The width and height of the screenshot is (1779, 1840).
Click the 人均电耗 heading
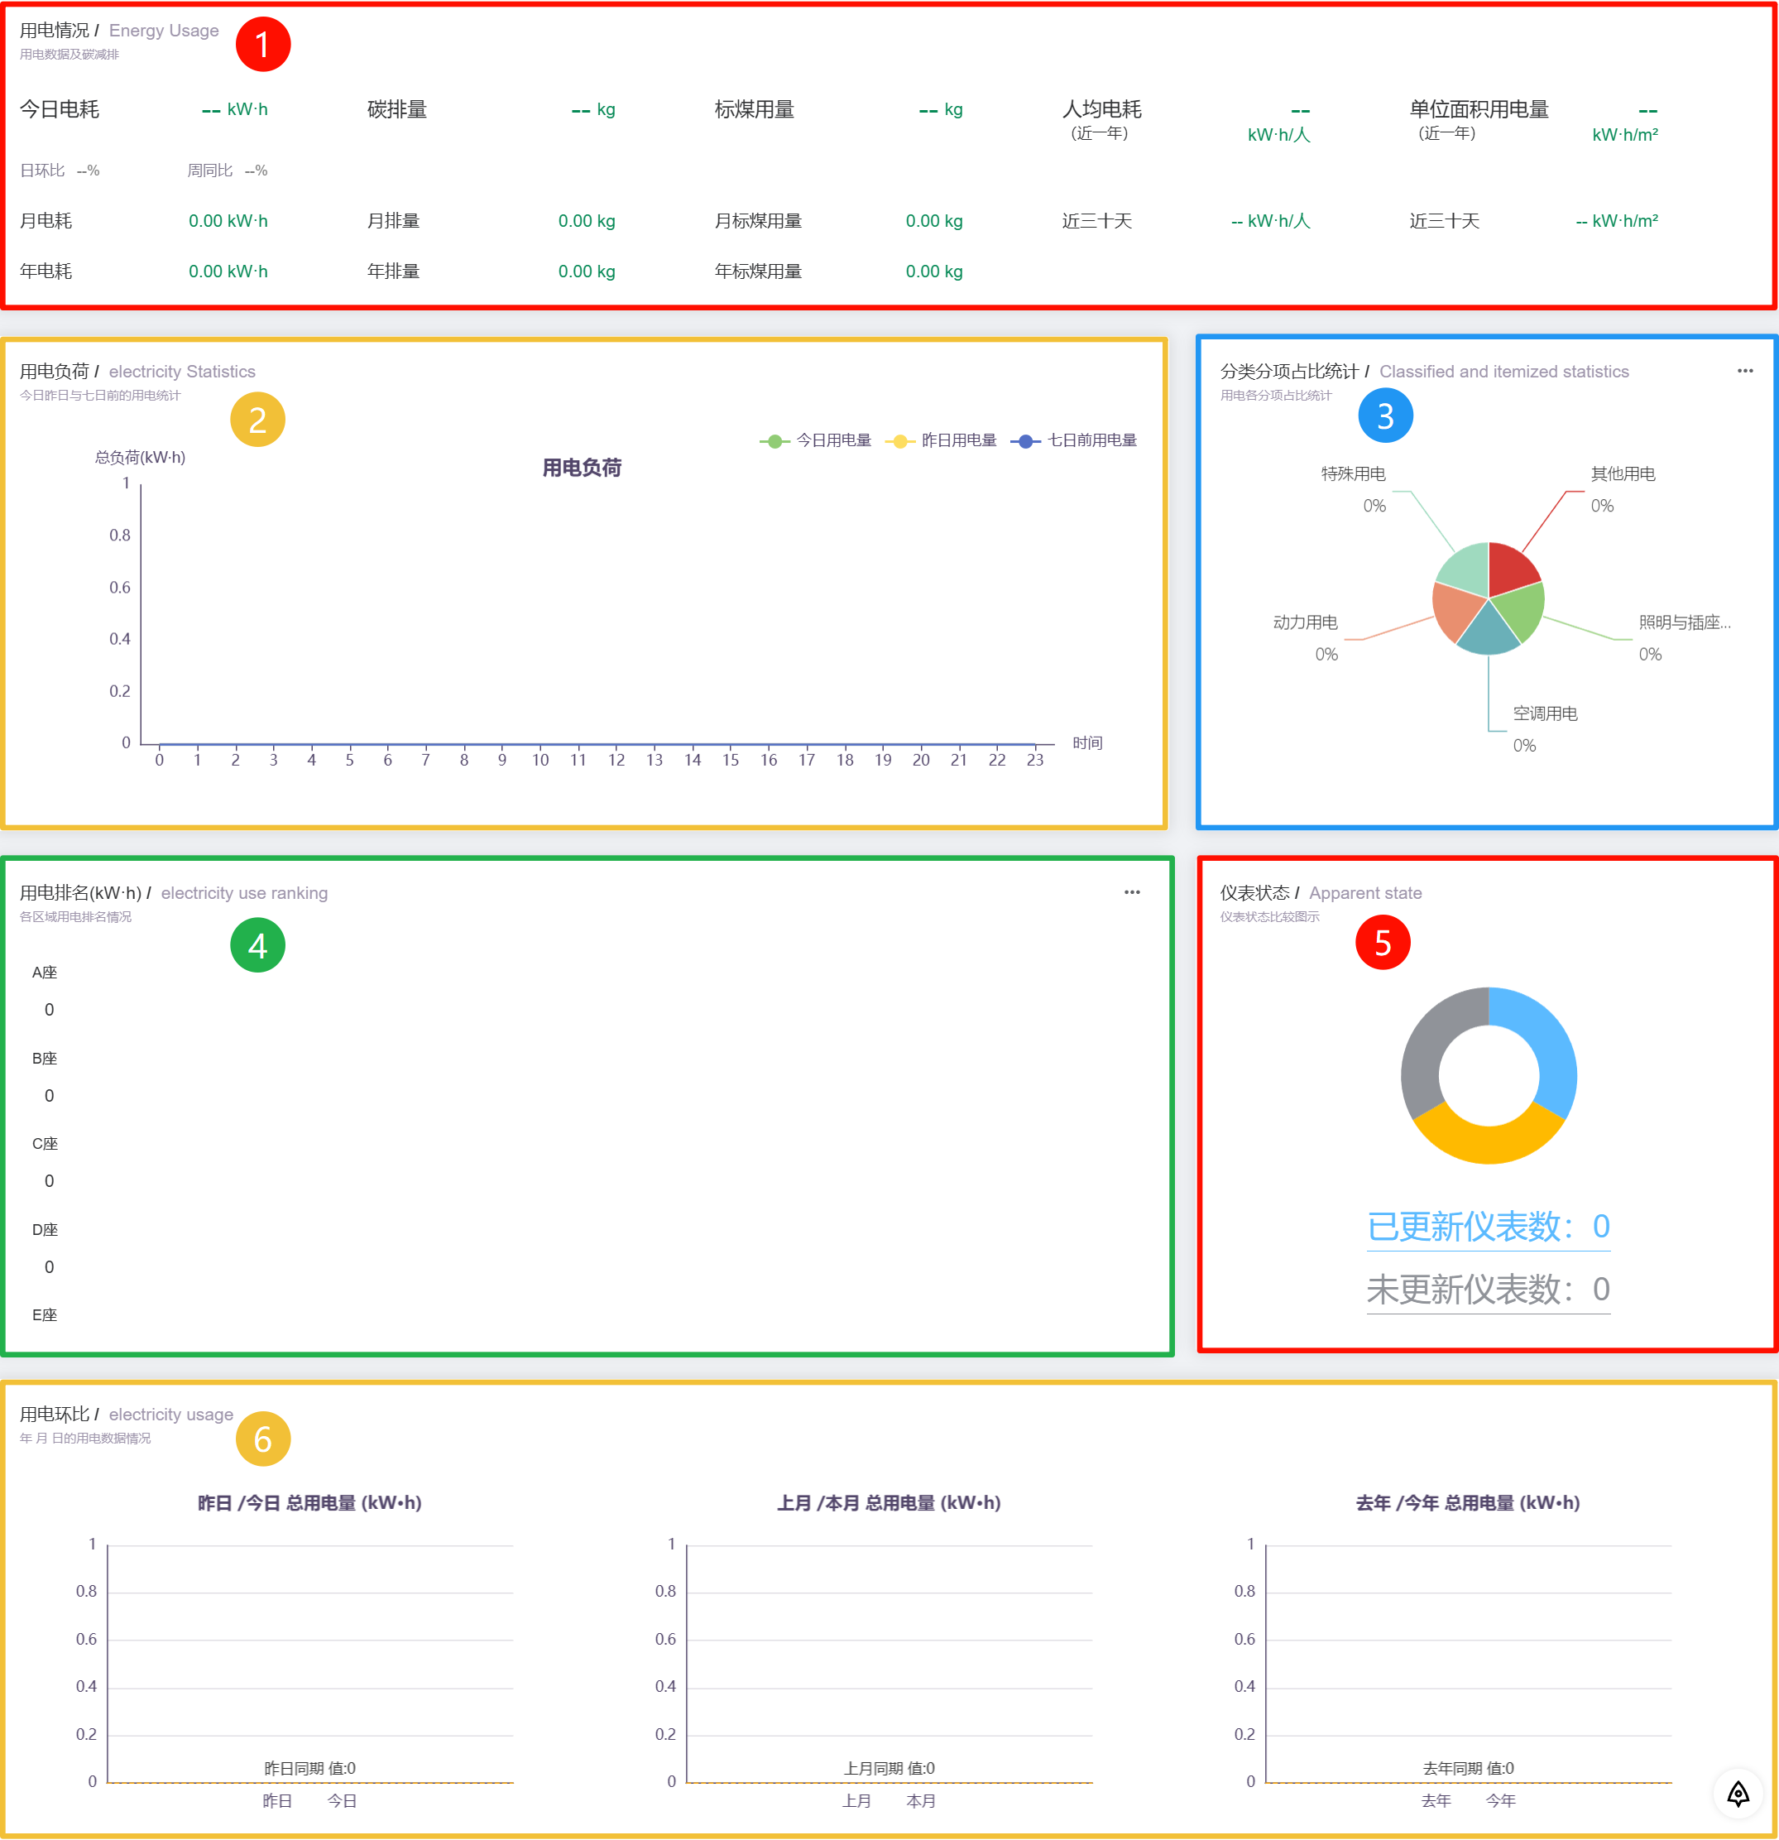click(x=1101, y=109)
